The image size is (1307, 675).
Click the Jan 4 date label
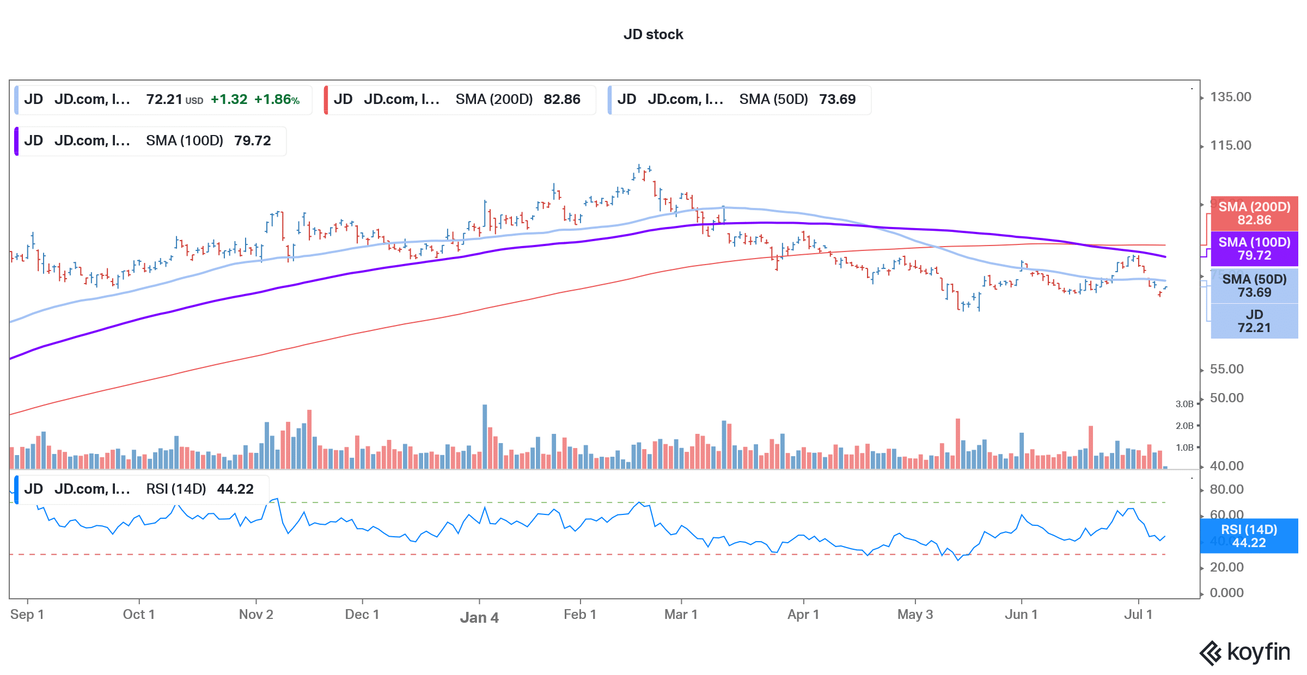(x=479, y=618)
